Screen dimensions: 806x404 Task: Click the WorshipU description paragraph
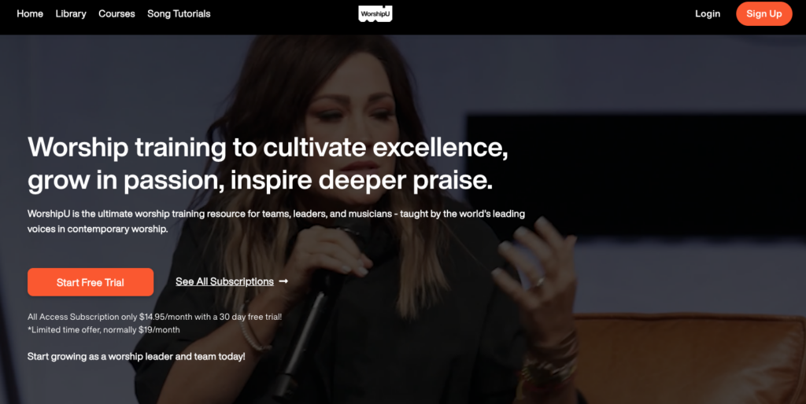[276, 221]
